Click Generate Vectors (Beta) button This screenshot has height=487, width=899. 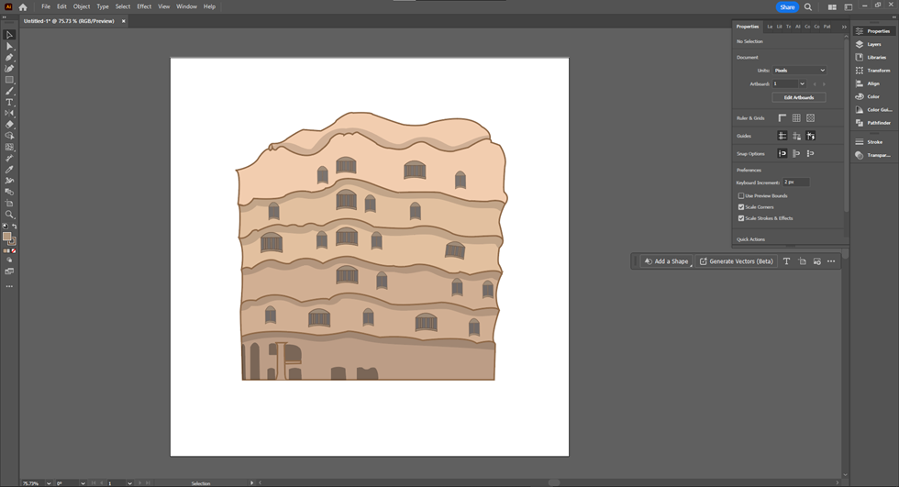736,261
